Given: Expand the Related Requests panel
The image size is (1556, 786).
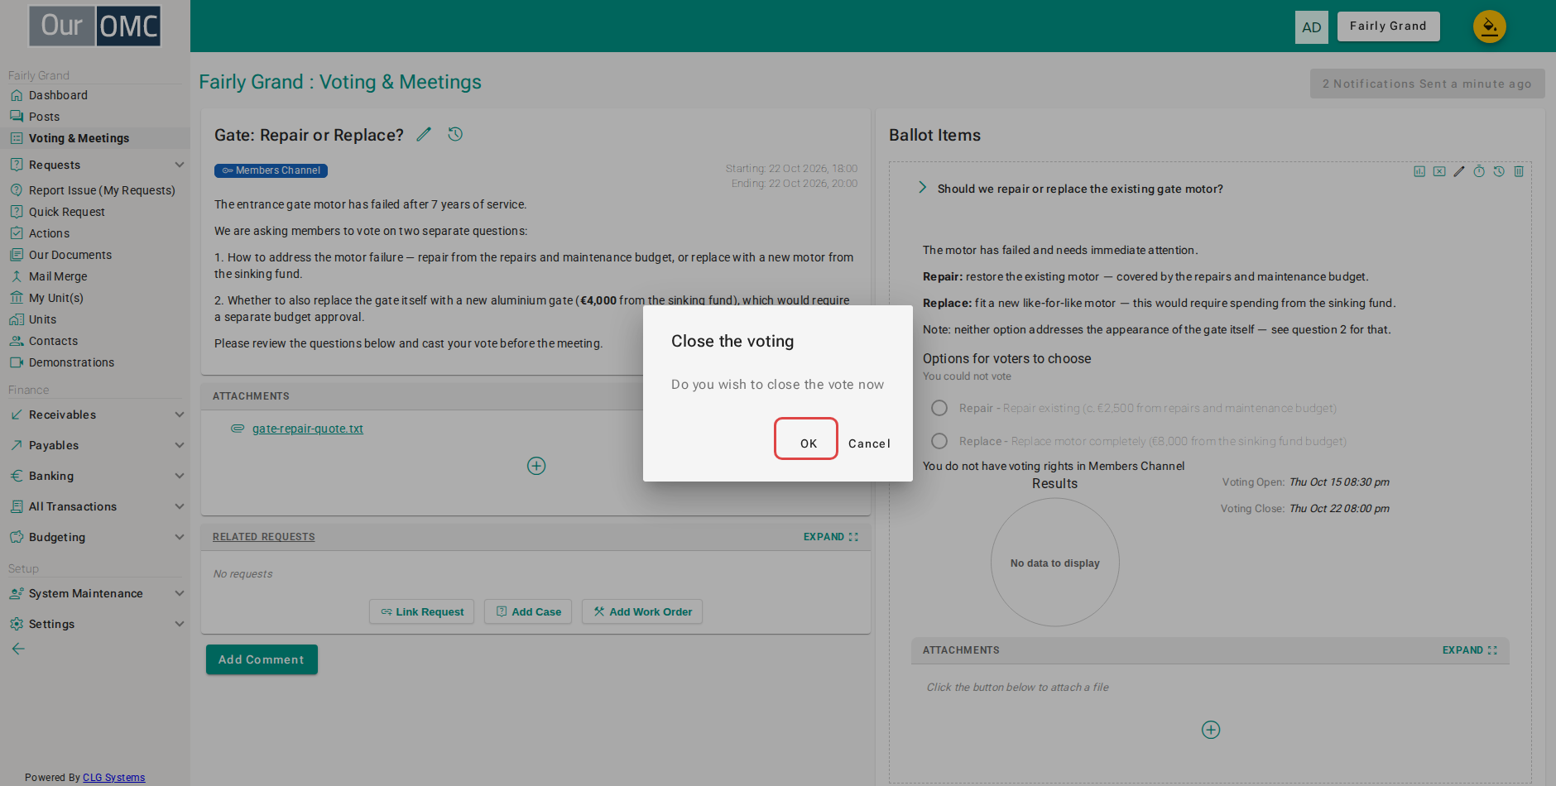Looking at the screenshot, I should (x=831, y=537).
